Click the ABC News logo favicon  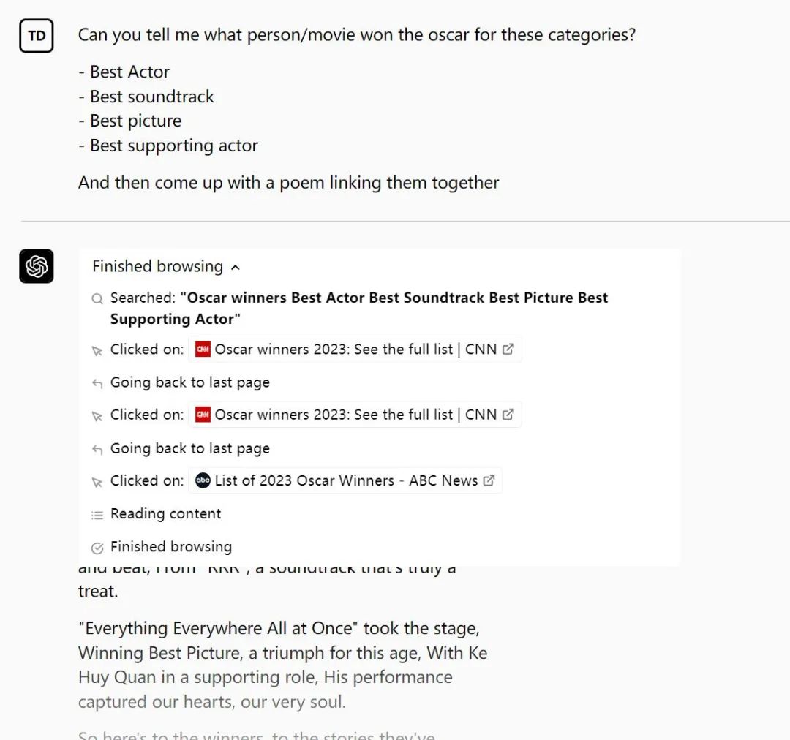[x=203, y=480]
